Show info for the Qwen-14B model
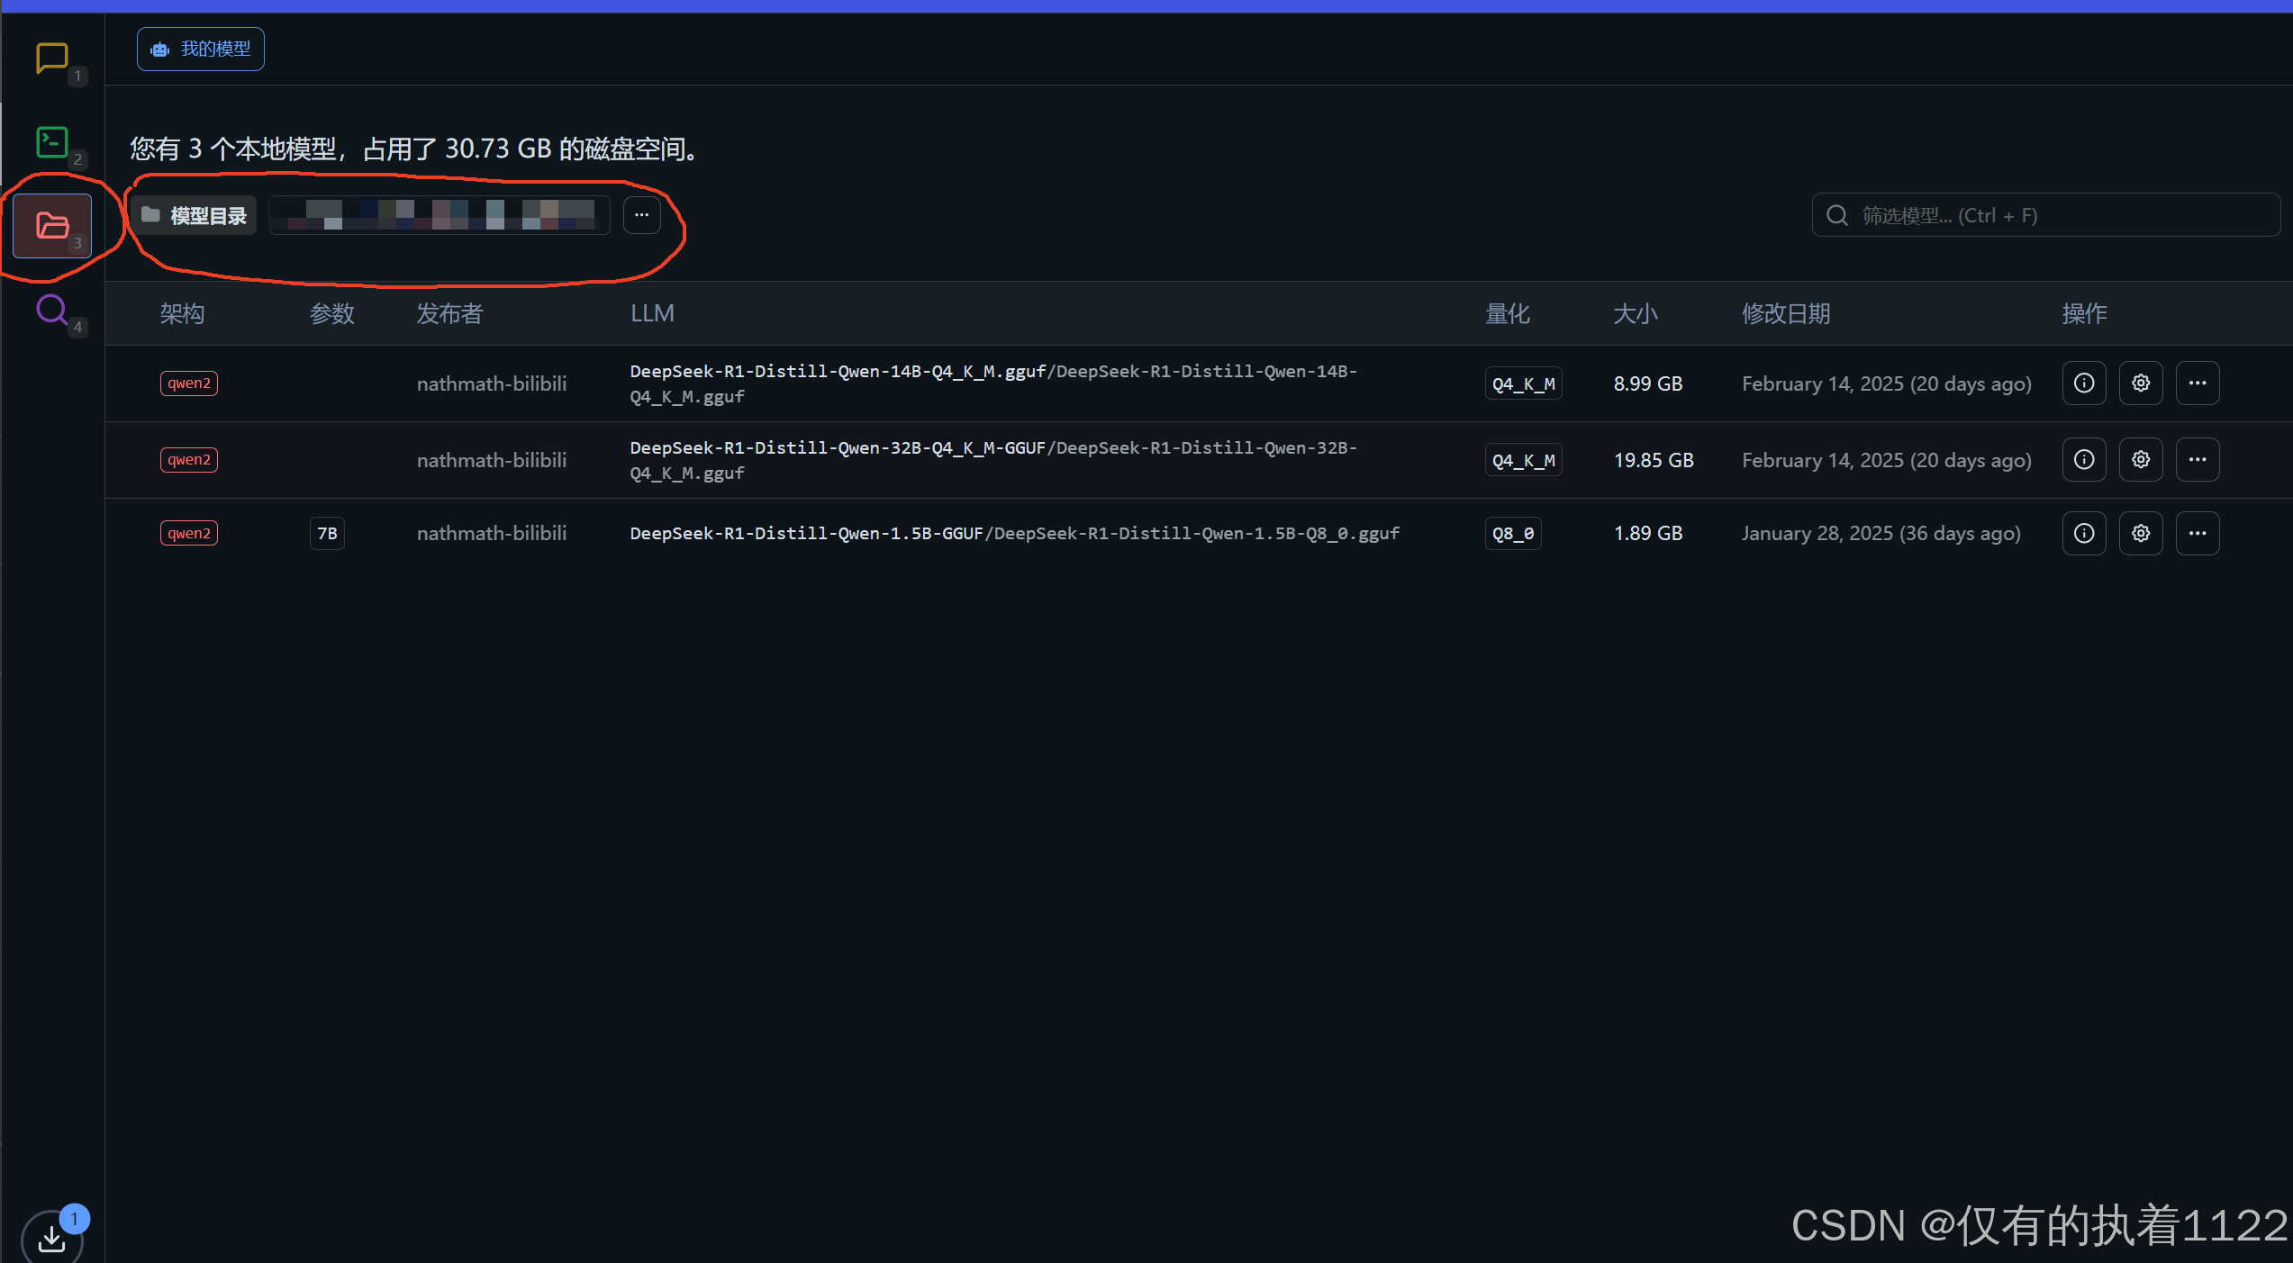Viewport: 2293px width, 1263px height. [x=2083, y=383]
